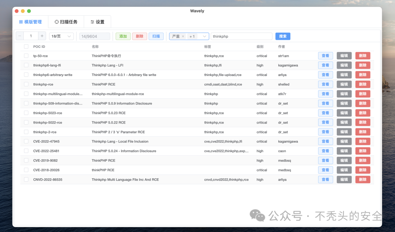Toggle the select-all checkbox in header
This screenshot has height=232, width=395.
[26, 46]
